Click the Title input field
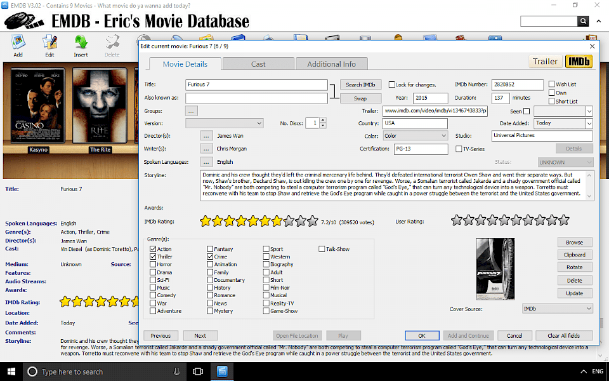Screen dimensions: 609x381 tap(256, 84)
